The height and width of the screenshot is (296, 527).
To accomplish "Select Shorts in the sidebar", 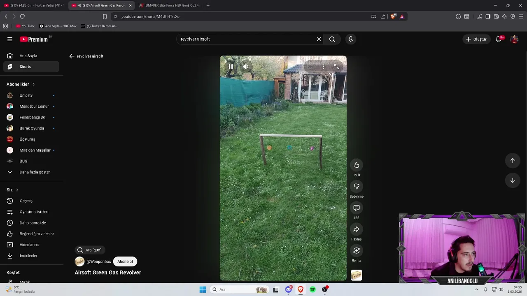I will click(x=31, y=67).
